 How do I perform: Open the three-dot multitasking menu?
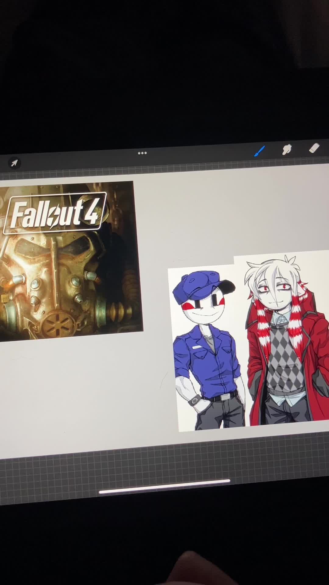[x=142, y=153]
